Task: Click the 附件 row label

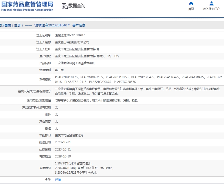Action: pos(48,115)
